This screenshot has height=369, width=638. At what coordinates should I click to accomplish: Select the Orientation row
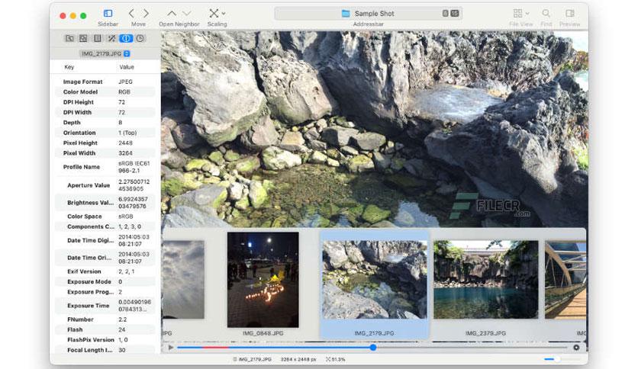click(x=105, y=133)
